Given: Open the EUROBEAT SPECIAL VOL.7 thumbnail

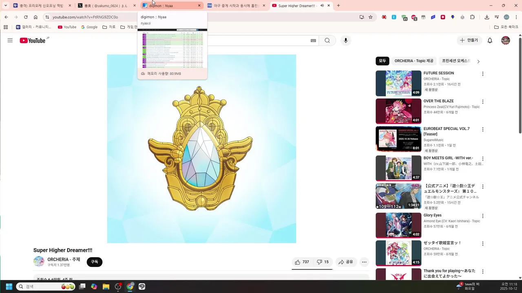Looking at the screenshot, I should coord(398,139).
